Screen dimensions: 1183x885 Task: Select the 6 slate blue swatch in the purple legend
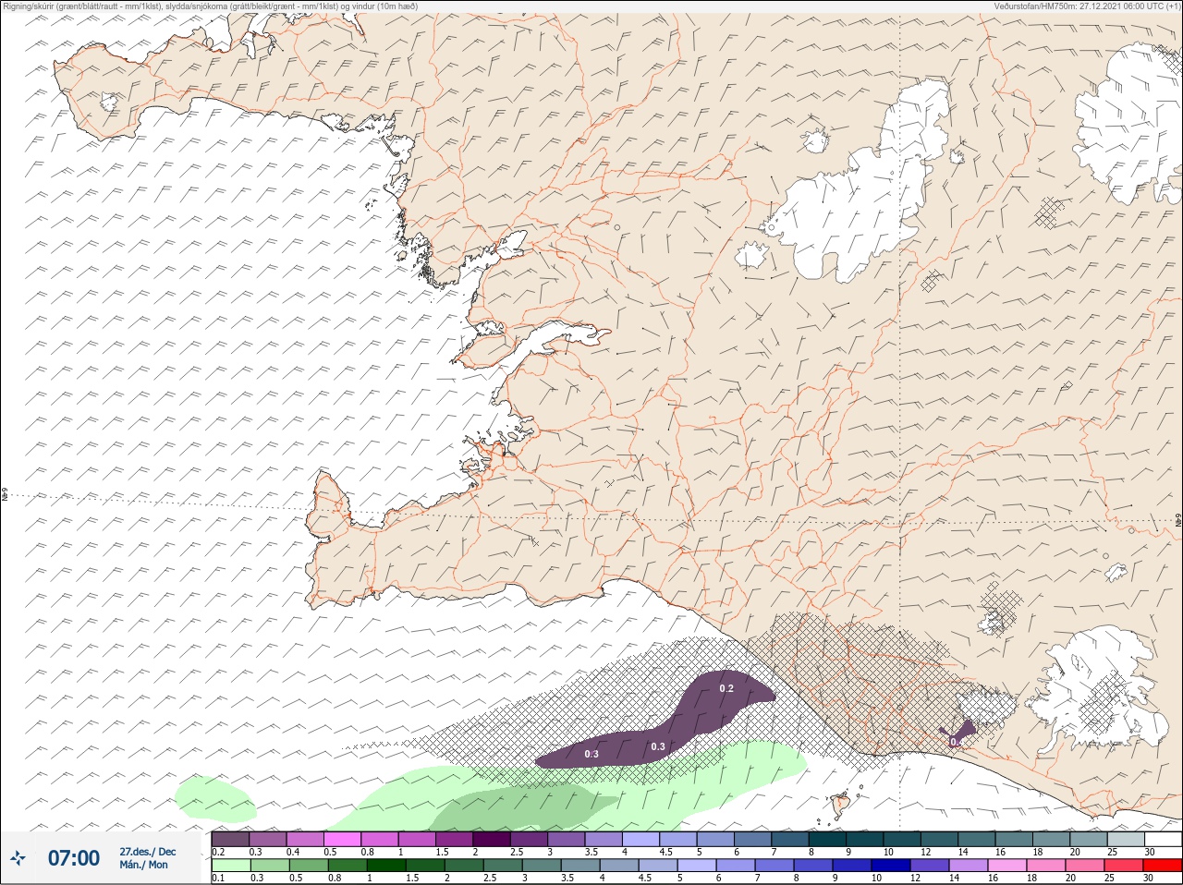click(752, 839)
